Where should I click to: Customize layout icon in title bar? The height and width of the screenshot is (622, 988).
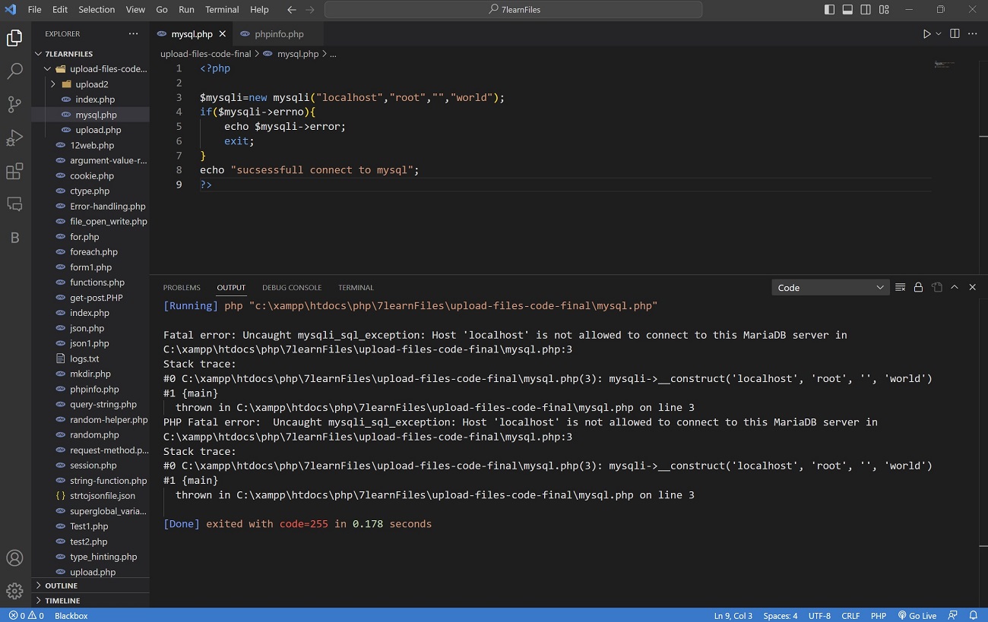[884, 10]
